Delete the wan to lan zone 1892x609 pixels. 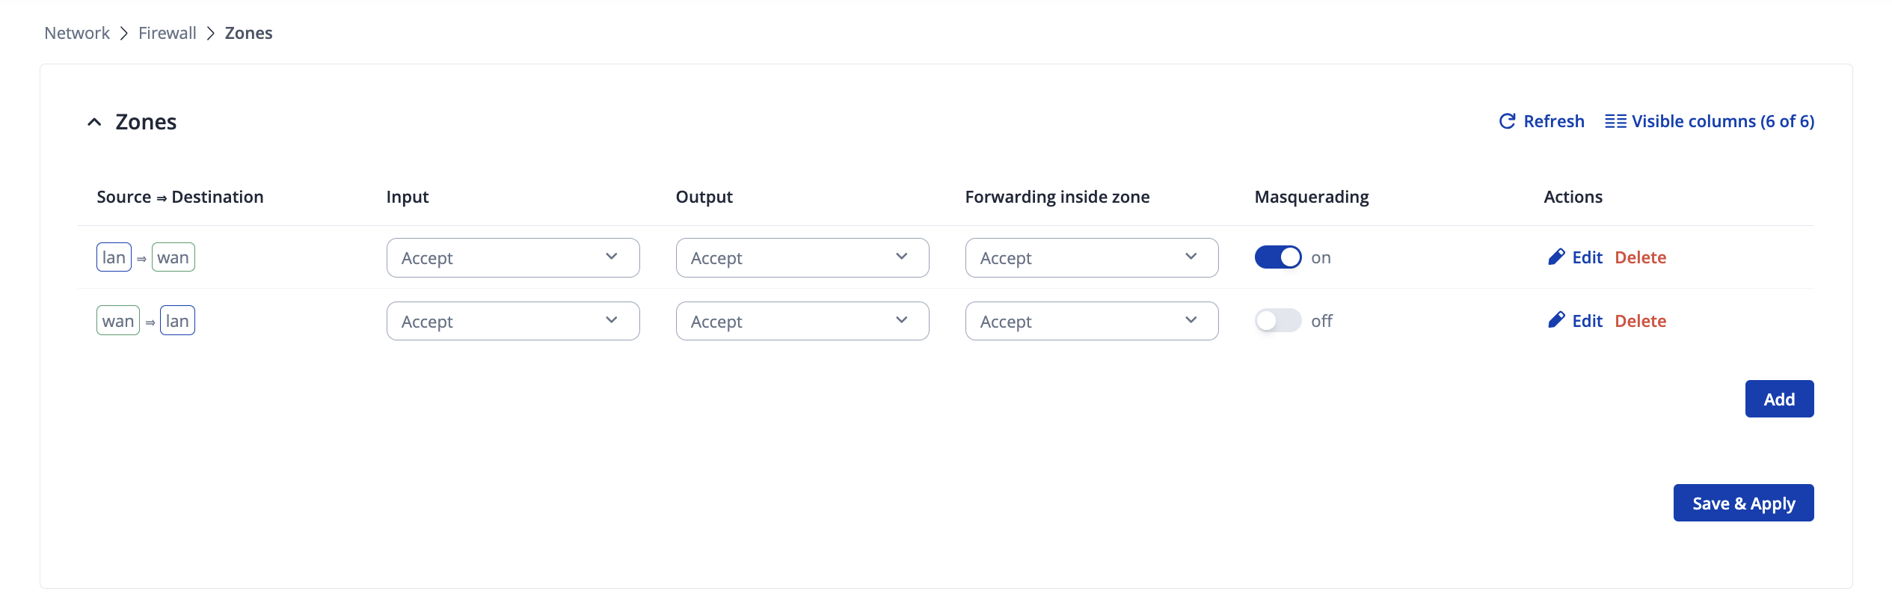coord(1640,321)
